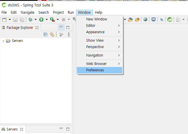Expand the Editor submenu
The height and width of the screenshot is (134, 188).
pyautogui.click(x=100, y=26)
